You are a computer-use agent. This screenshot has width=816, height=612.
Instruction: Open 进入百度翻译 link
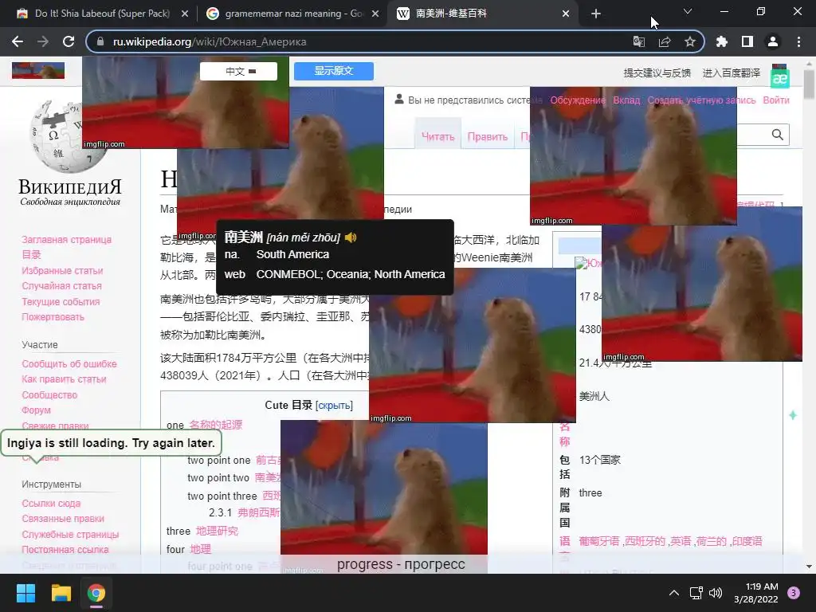coord(732,73)
